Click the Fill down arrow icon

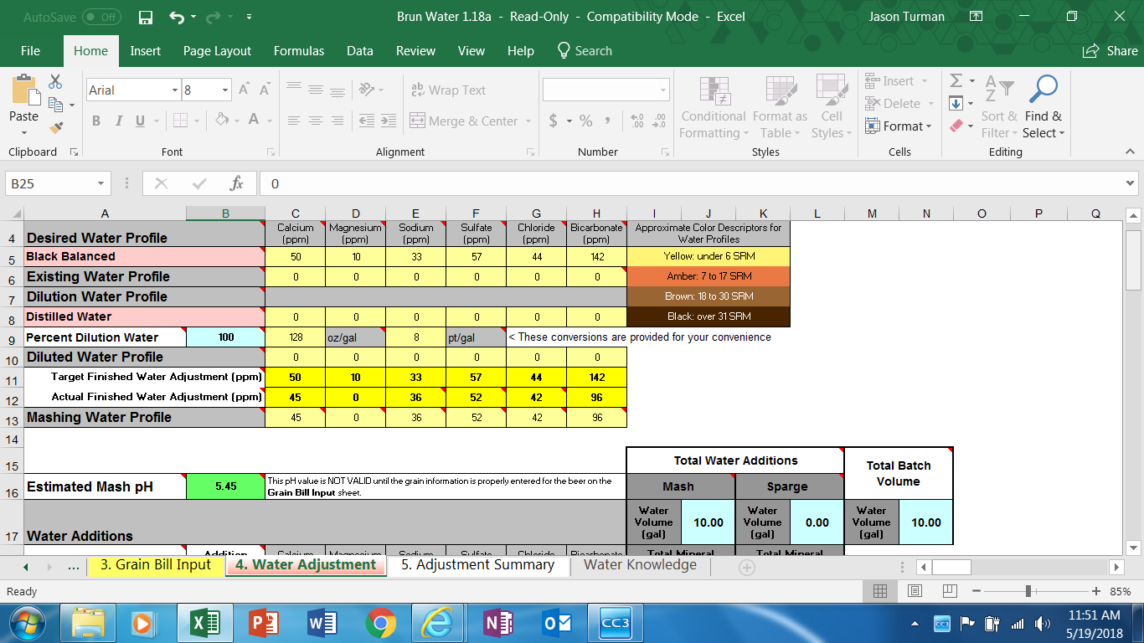tap(956, 104)
